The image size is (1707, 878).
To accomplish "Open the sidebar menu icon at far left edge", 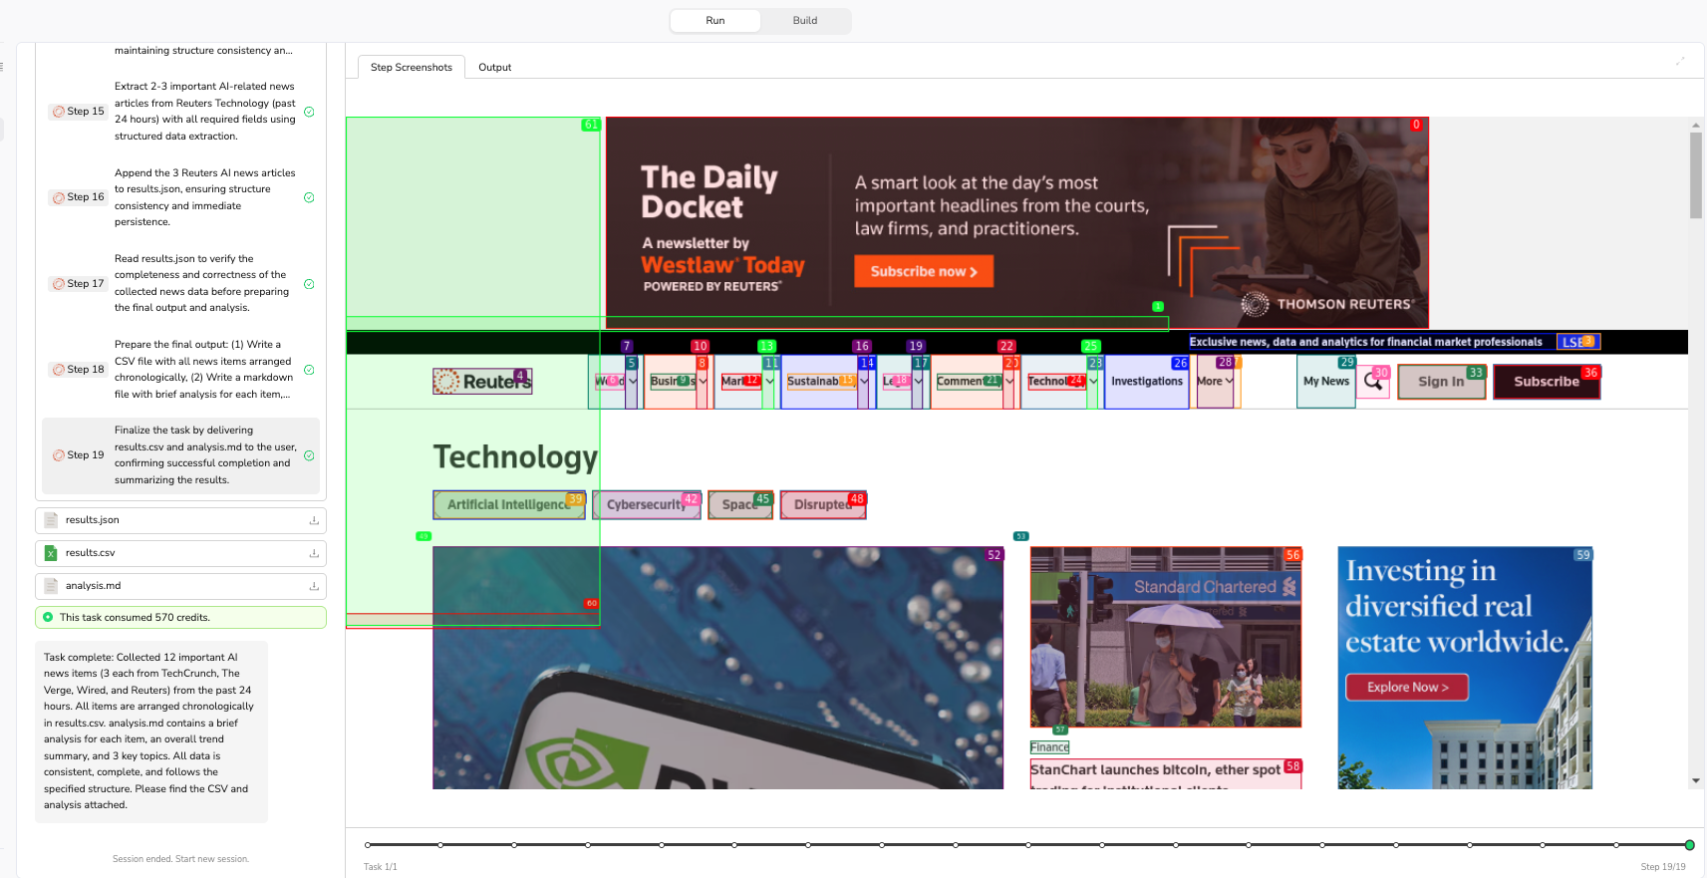I will pos(2,67).
